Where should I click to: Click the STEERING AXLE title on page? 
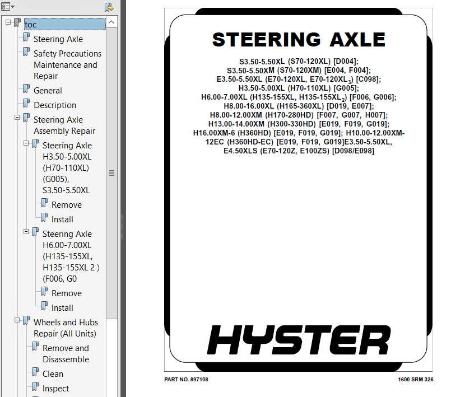299,39
